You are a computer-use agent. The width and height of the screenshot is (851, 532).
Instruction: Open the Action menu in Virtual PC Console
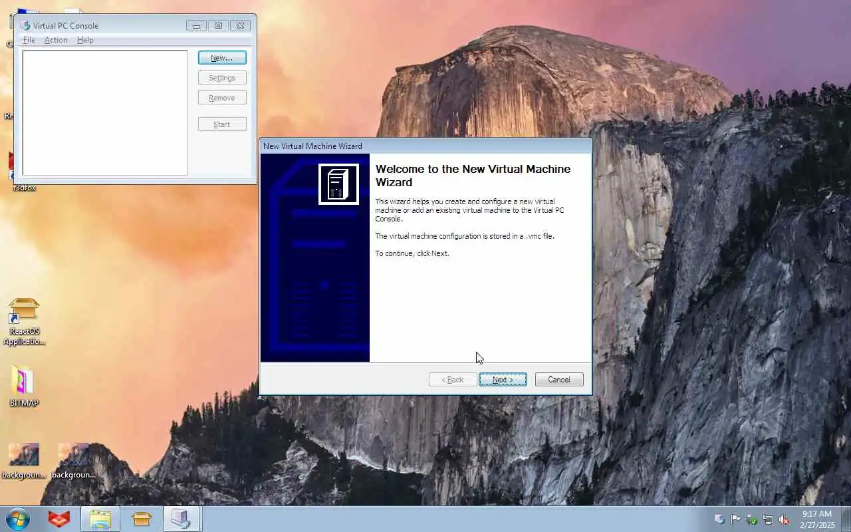click(56, 40)
